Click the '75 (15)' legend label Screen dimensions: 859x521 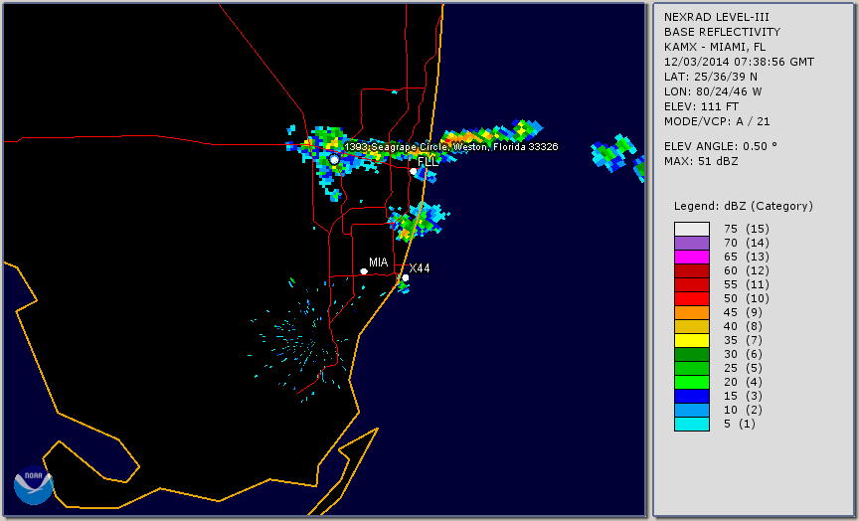(x=746, y=229)
